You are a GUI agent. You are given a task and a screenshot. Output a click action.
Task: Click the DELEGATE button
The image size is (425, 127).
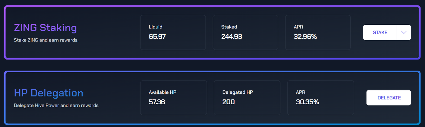(389, 98)
